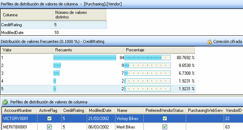
Task: Sort by the ModifiedDate column header
Action: (101, 110)
